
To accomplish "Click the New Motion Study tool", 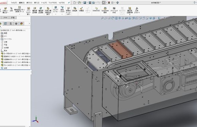I will [68, 11].
